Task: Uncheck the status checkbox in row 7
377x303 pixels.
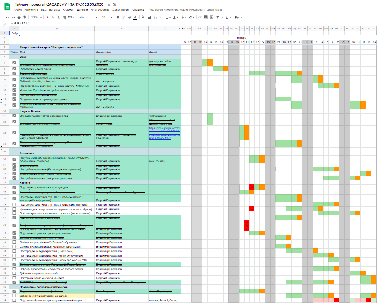Action: tap(14, 63)
